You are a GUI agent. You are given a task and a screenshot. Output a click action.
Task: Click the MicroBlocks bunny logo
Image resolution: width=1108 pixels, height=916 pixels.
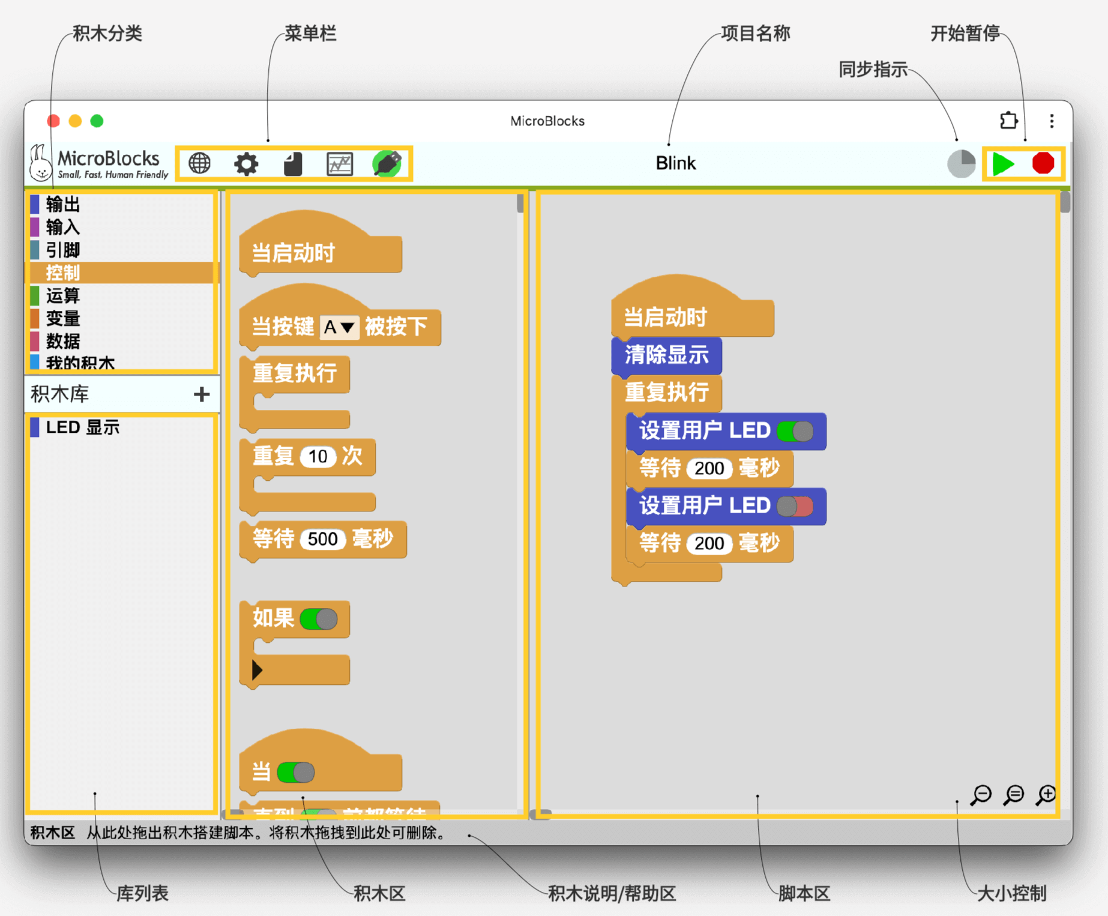(40, 163)
